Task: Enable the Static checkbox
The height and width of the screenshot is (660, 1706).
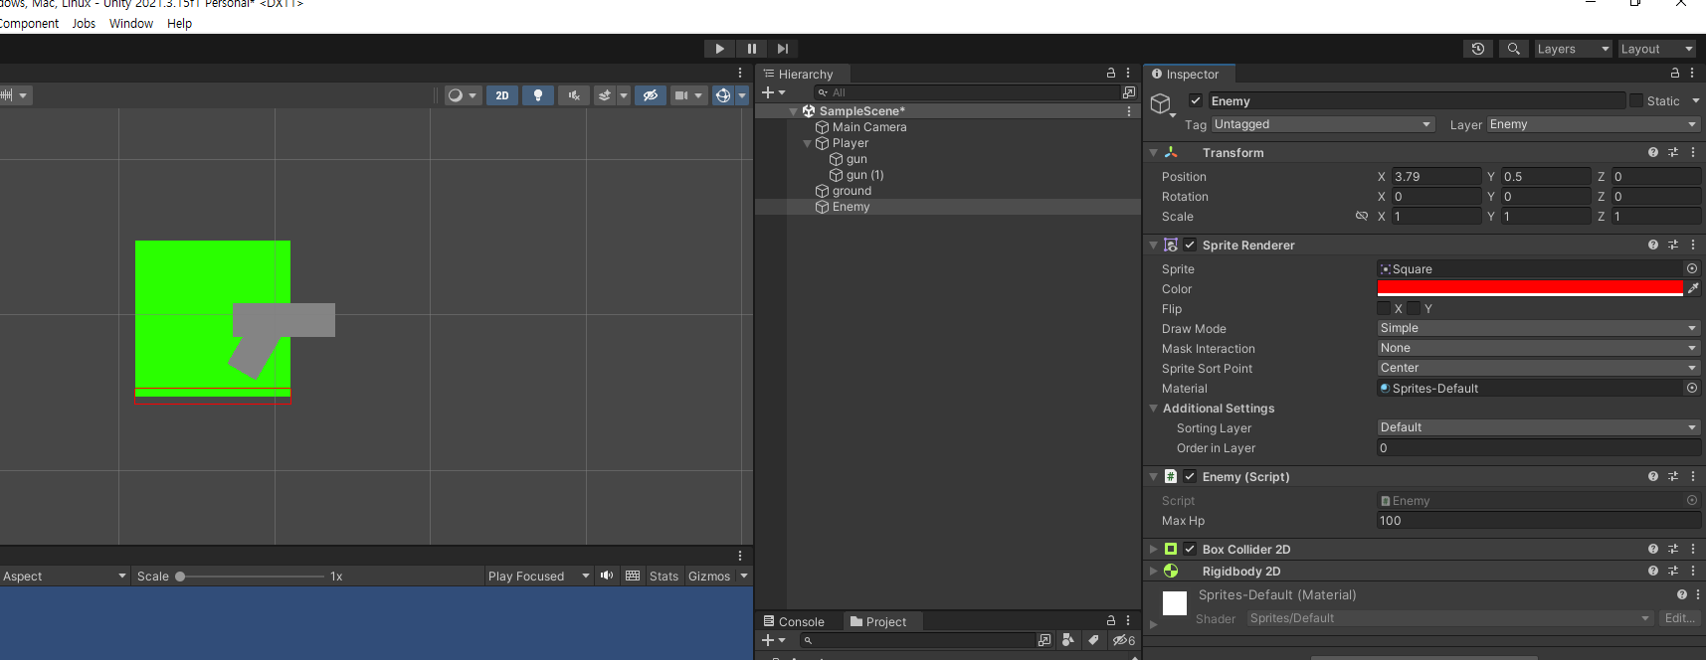Action: pos(1635,100)
